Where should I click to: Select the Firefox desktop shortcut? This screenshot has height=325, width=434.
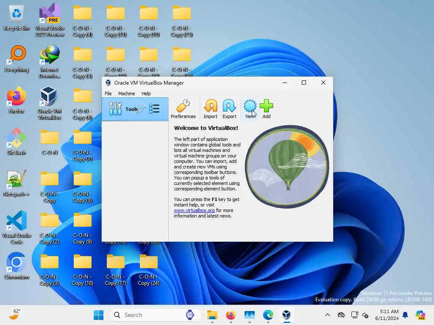click(17, 100)
